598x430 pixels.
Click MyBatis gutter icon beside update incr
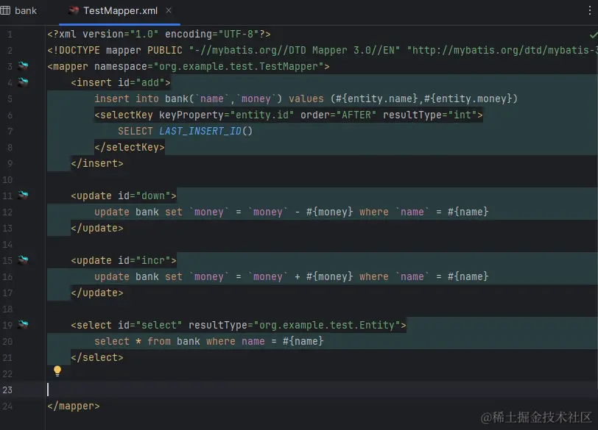click(x=23, y=260)
